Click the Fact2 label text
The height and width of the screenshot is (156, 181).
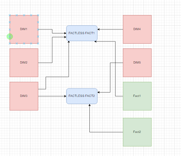137,132
